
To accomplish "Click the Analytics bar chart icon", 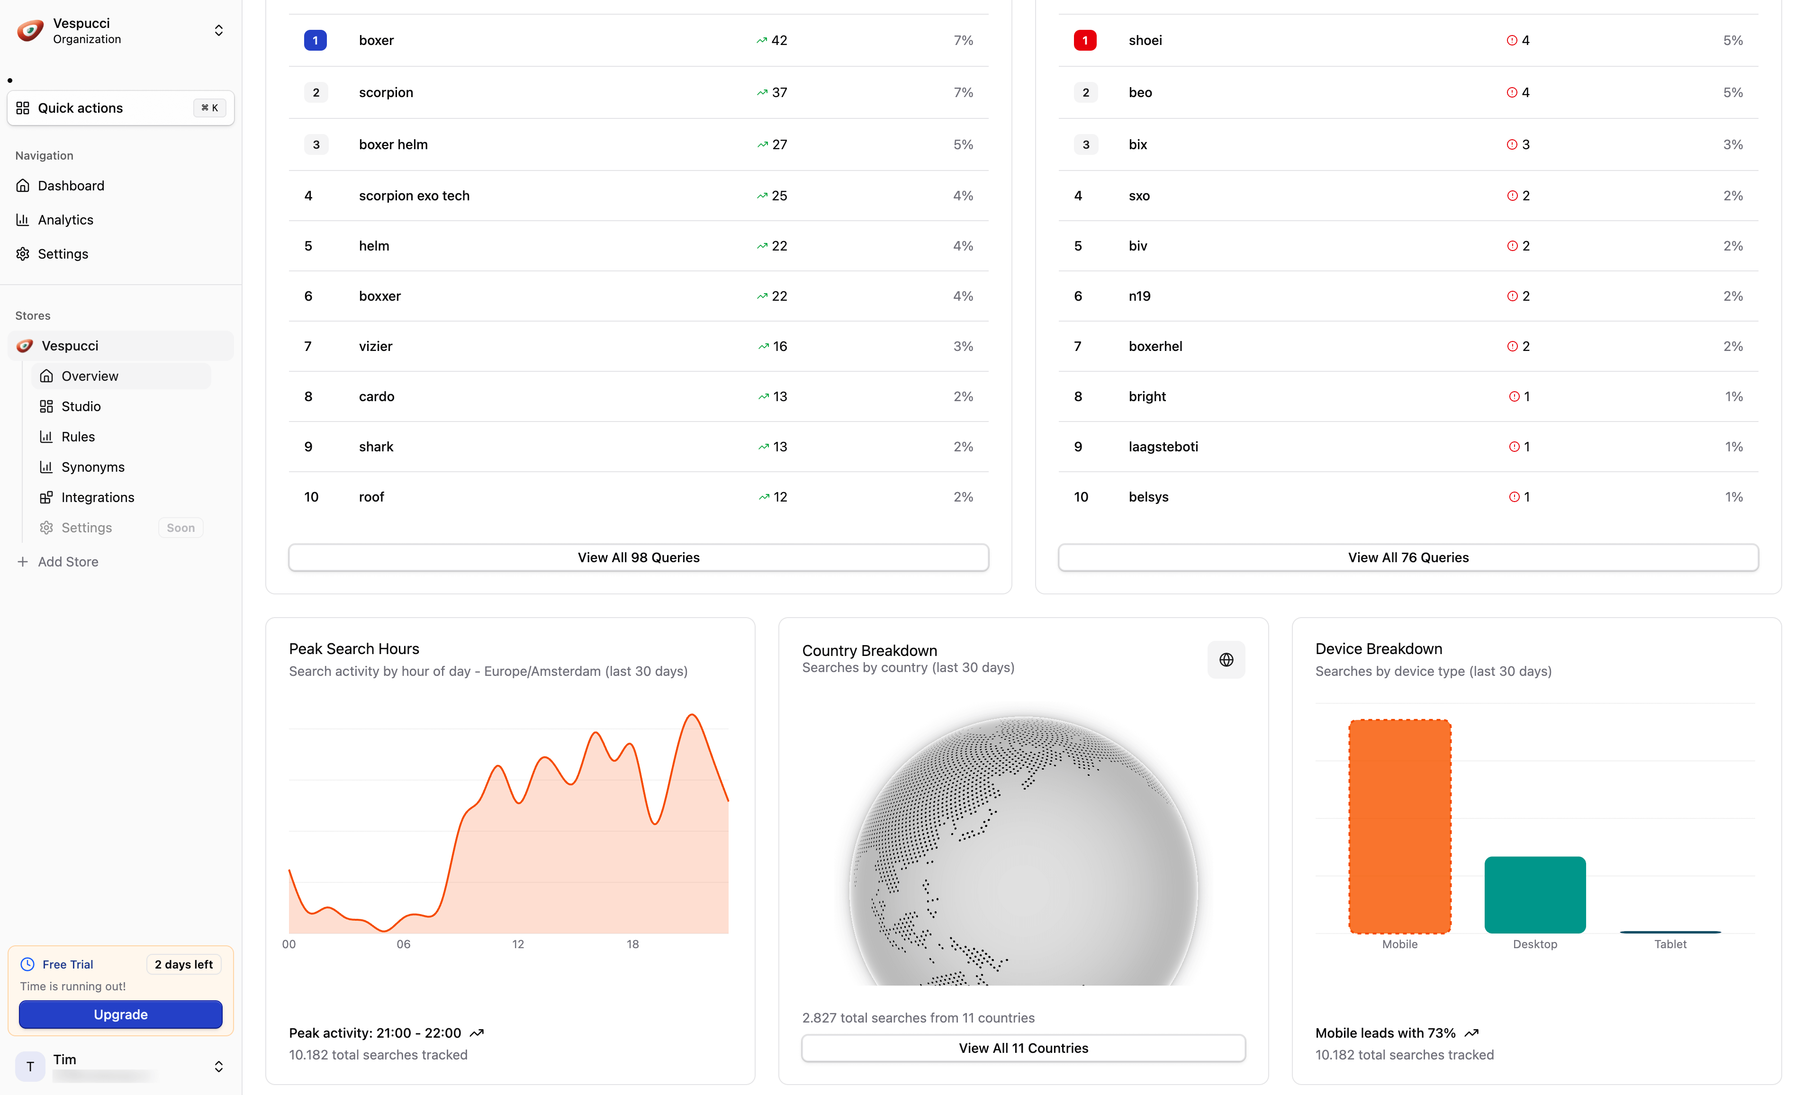I will coord(23,220).
